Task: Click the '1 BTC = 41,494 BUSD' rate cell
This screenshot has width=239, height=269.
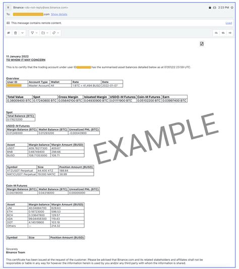Action: (x=86, y=86)
